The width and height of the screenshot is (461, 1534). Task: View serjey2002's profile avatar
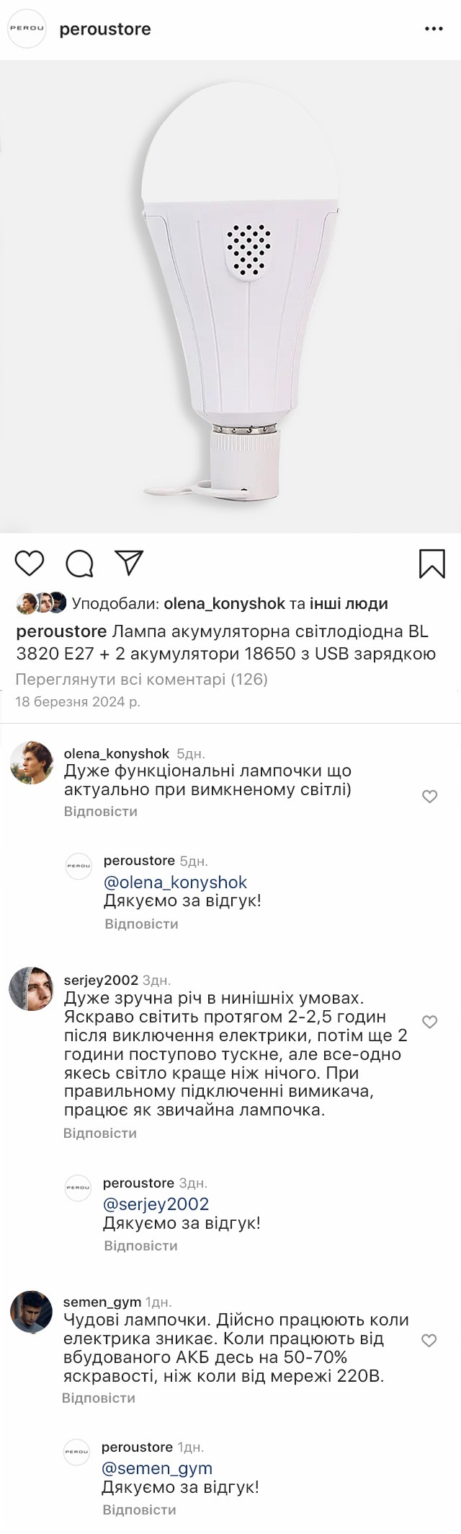coord(32,989)
